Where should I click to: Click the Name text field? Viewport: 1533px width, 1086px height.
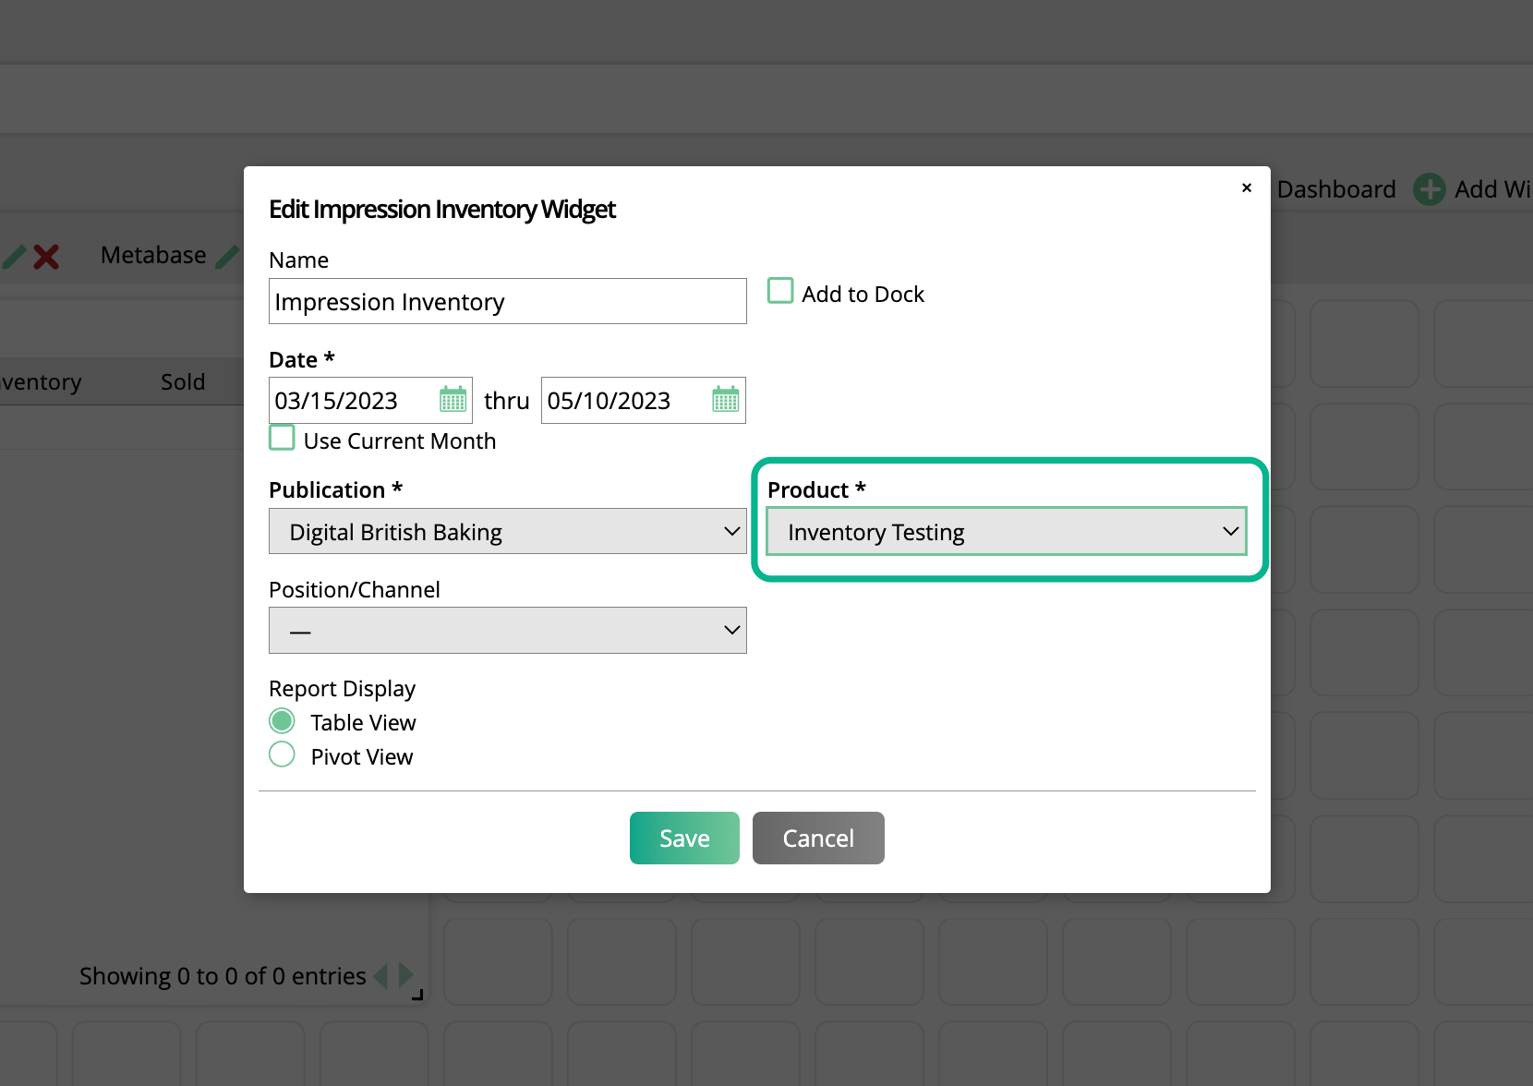[x=507, y=302]
